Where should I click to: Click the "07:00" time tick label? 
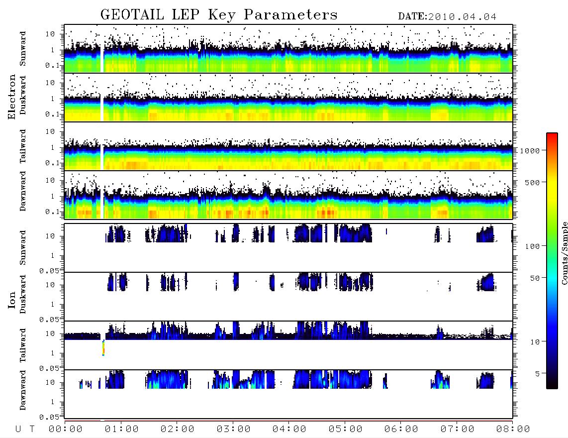point(458,429)
